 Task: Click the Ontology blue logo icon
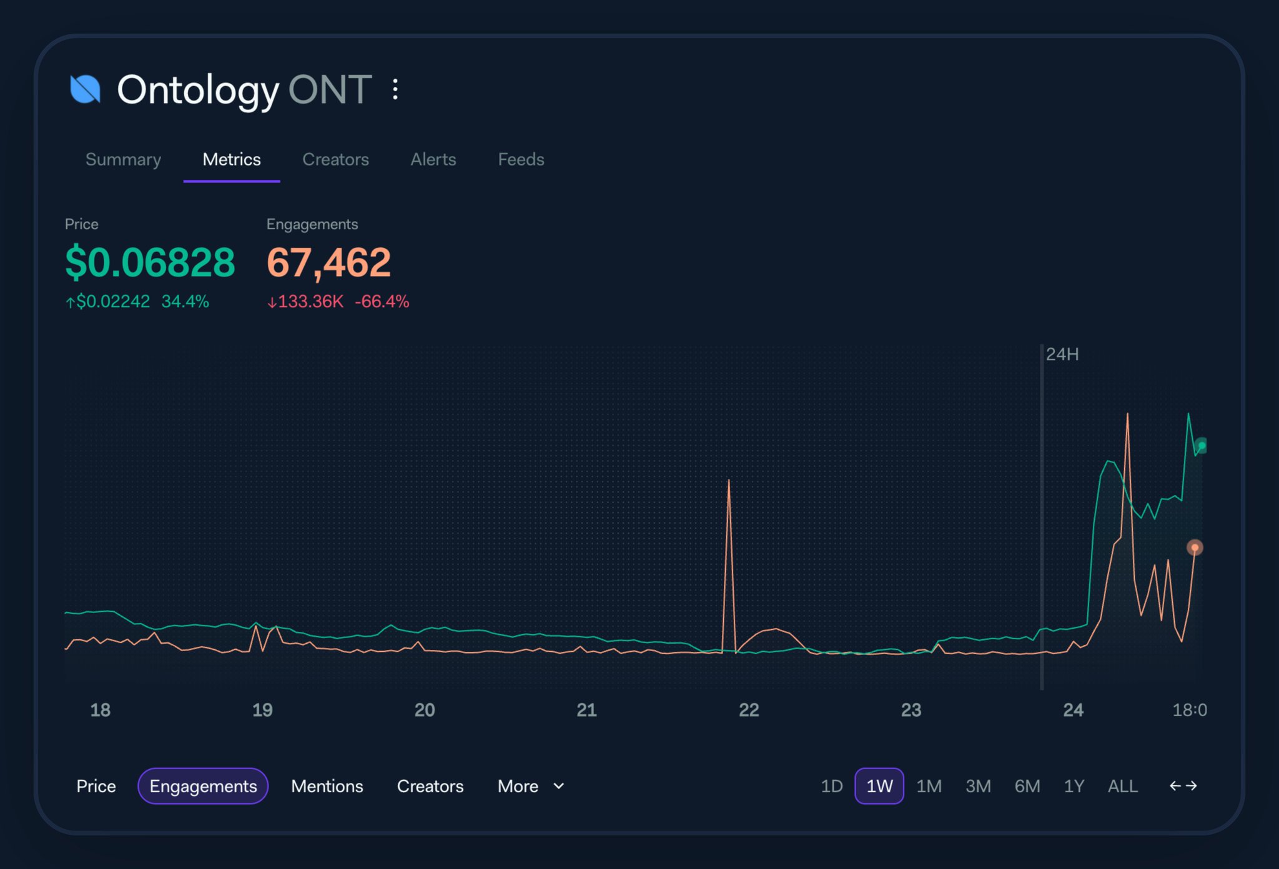pos(85,89)
